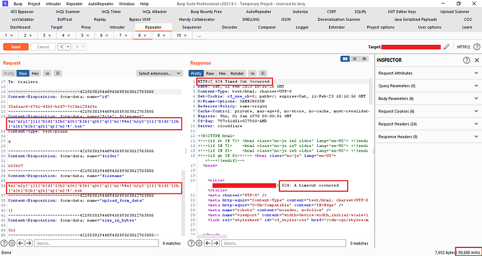
Task: Open the Project menu
Action: [x=34, y=4]
